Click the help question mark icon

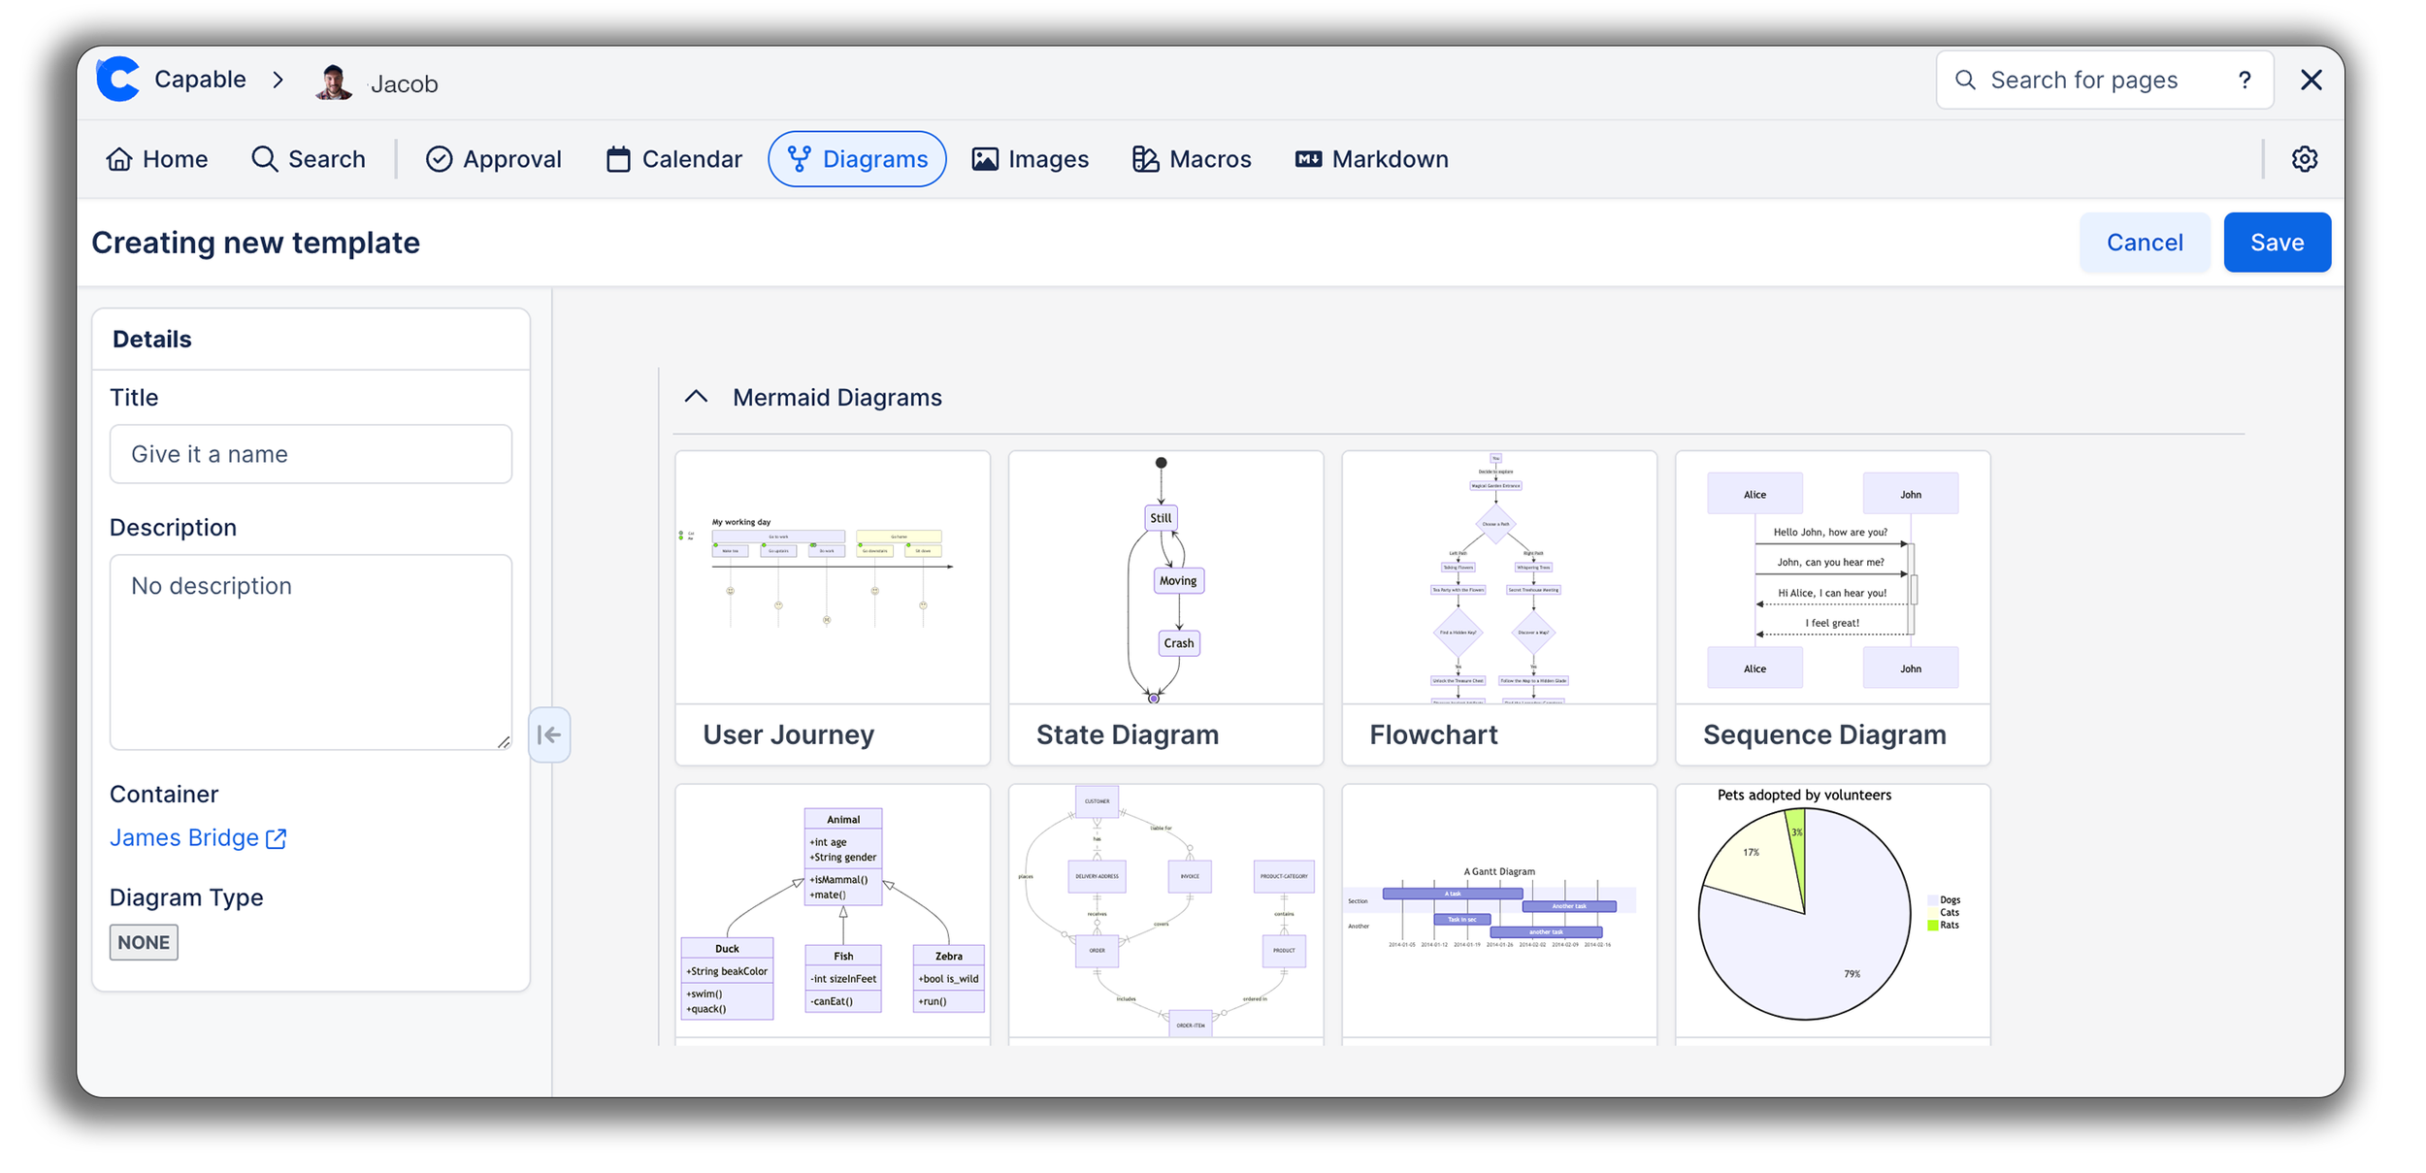pyautogui.click(x=2245, y=81)
